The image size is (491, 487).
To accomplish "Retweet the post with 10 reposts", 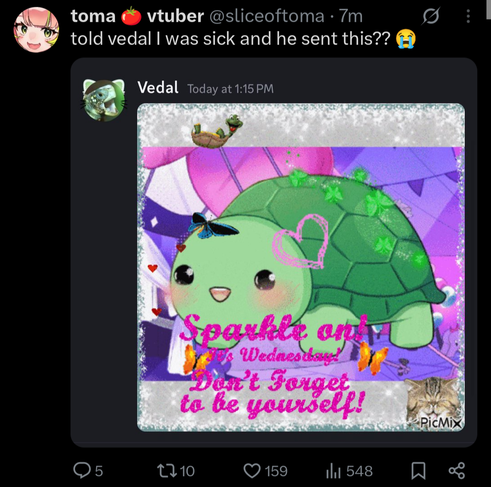I will (166, 471).
